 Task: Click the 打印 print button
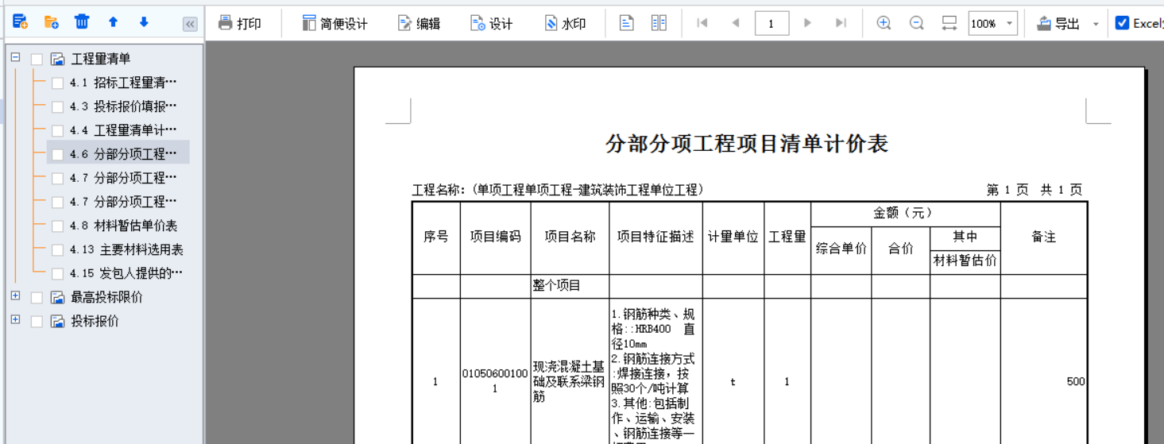(x=239, y=23)
